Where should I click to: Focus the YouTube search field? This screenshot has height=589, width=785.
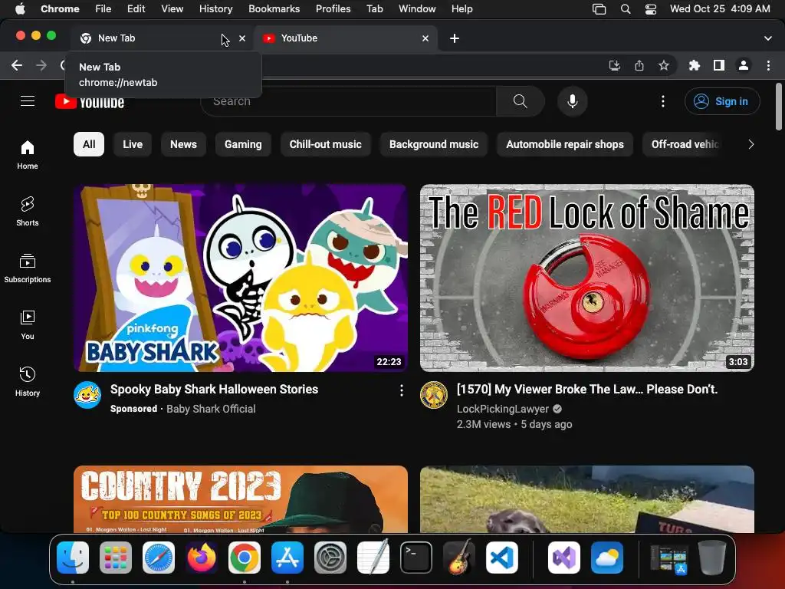click(348, 101)
